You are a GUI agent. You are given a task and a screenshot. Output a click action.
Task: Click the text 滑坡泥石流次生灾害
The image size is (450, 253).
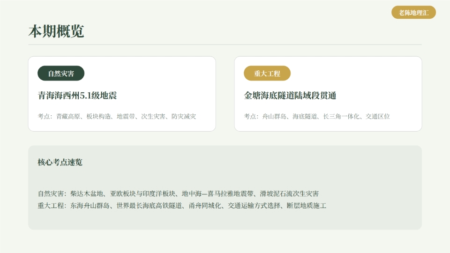tap(289, 194)
